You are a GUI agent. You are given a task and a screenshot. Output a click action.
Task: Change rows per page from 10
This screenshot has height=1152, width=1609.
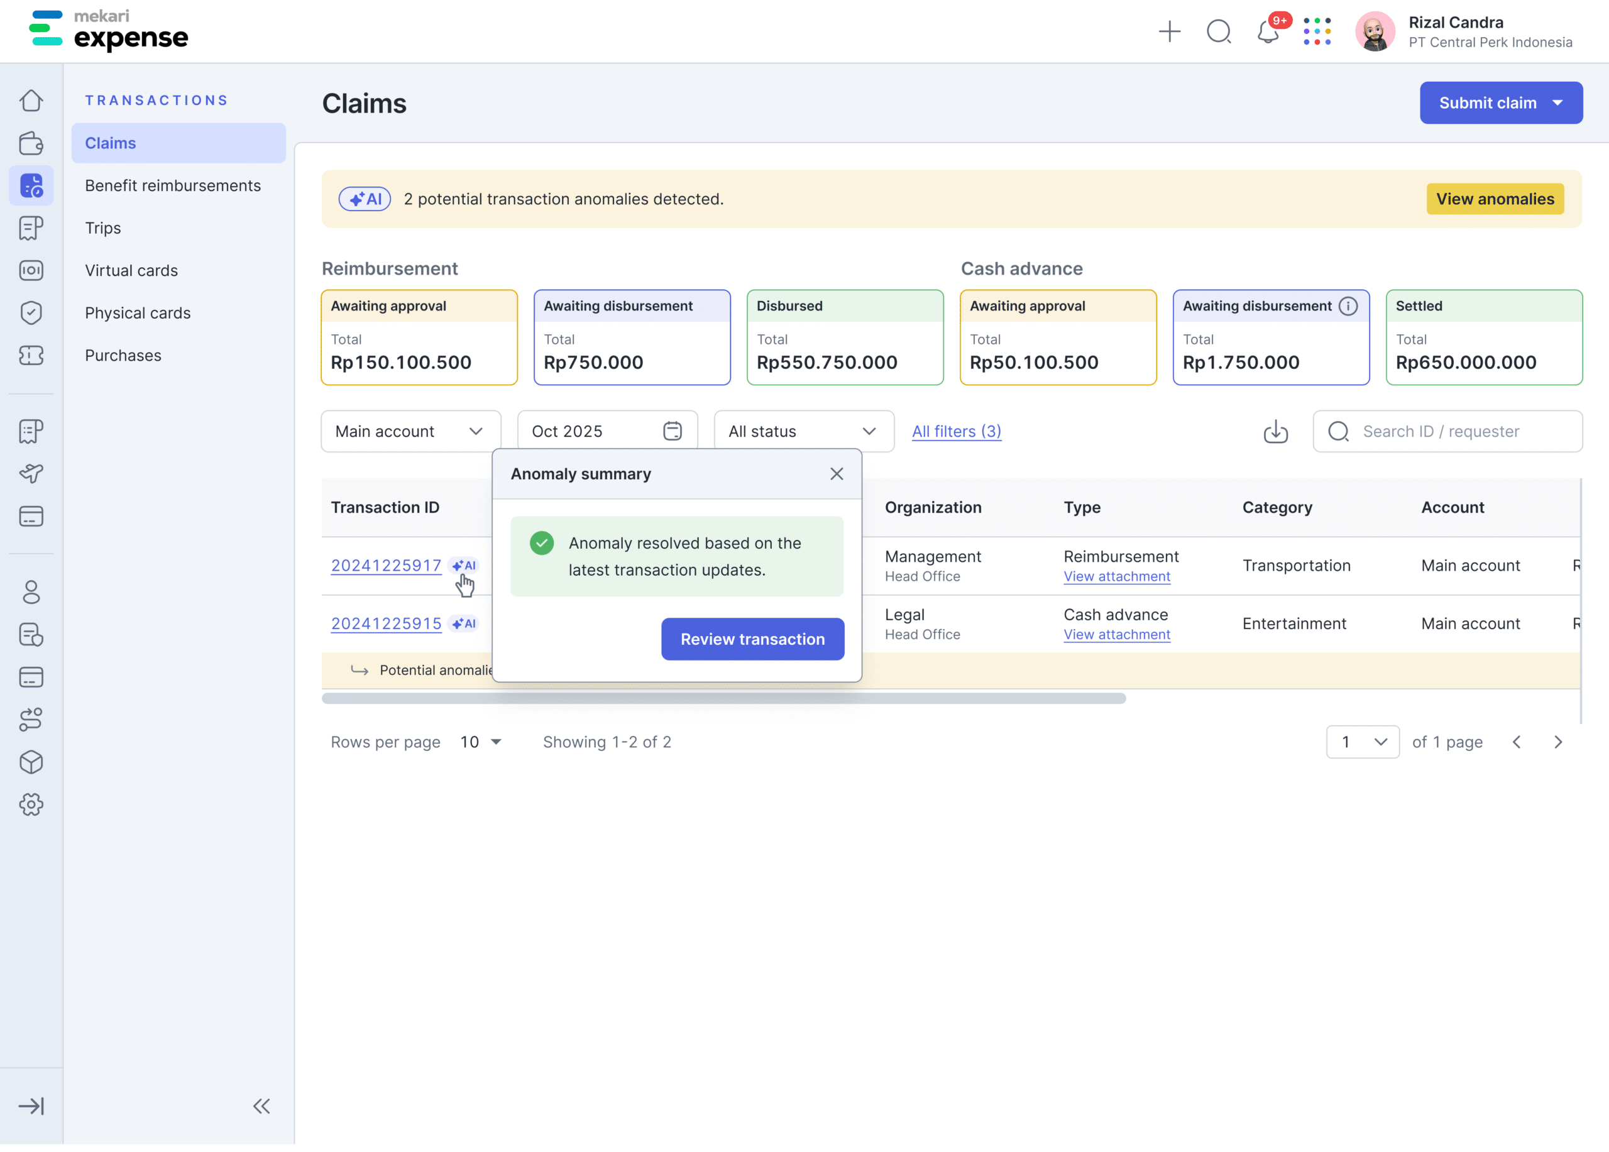pos(481,742)
